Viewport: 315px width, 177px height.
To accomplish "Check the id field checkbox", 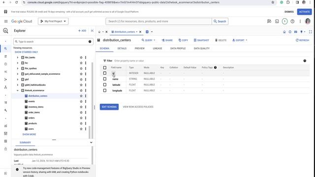I will (105, 73).
